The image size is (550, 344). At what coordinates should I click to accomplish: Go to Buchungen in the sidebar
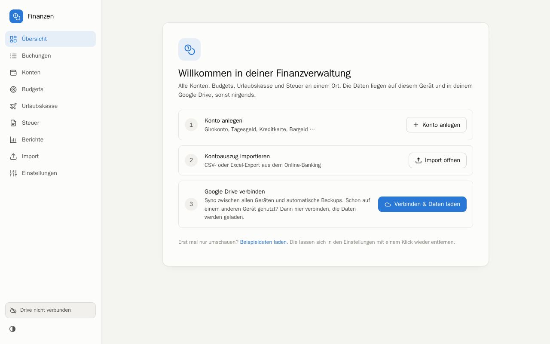50,56
